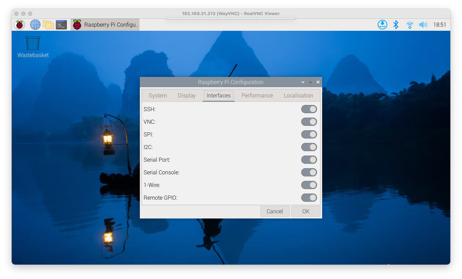This screenshot has height=279, width=462.
Task: Click the "Remote GPIO:" label
Action: click(160, 198)
